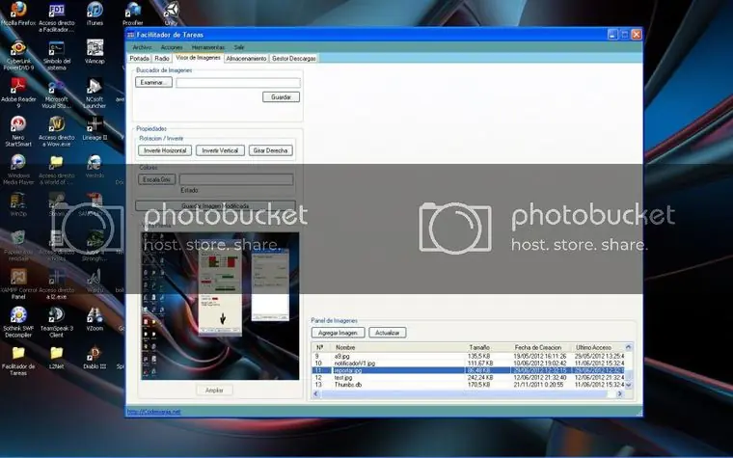The height and width of the screenshot is (458, 733).
Task: Sort by Ultimo Acceso column header
Action: tap(598, 348)
